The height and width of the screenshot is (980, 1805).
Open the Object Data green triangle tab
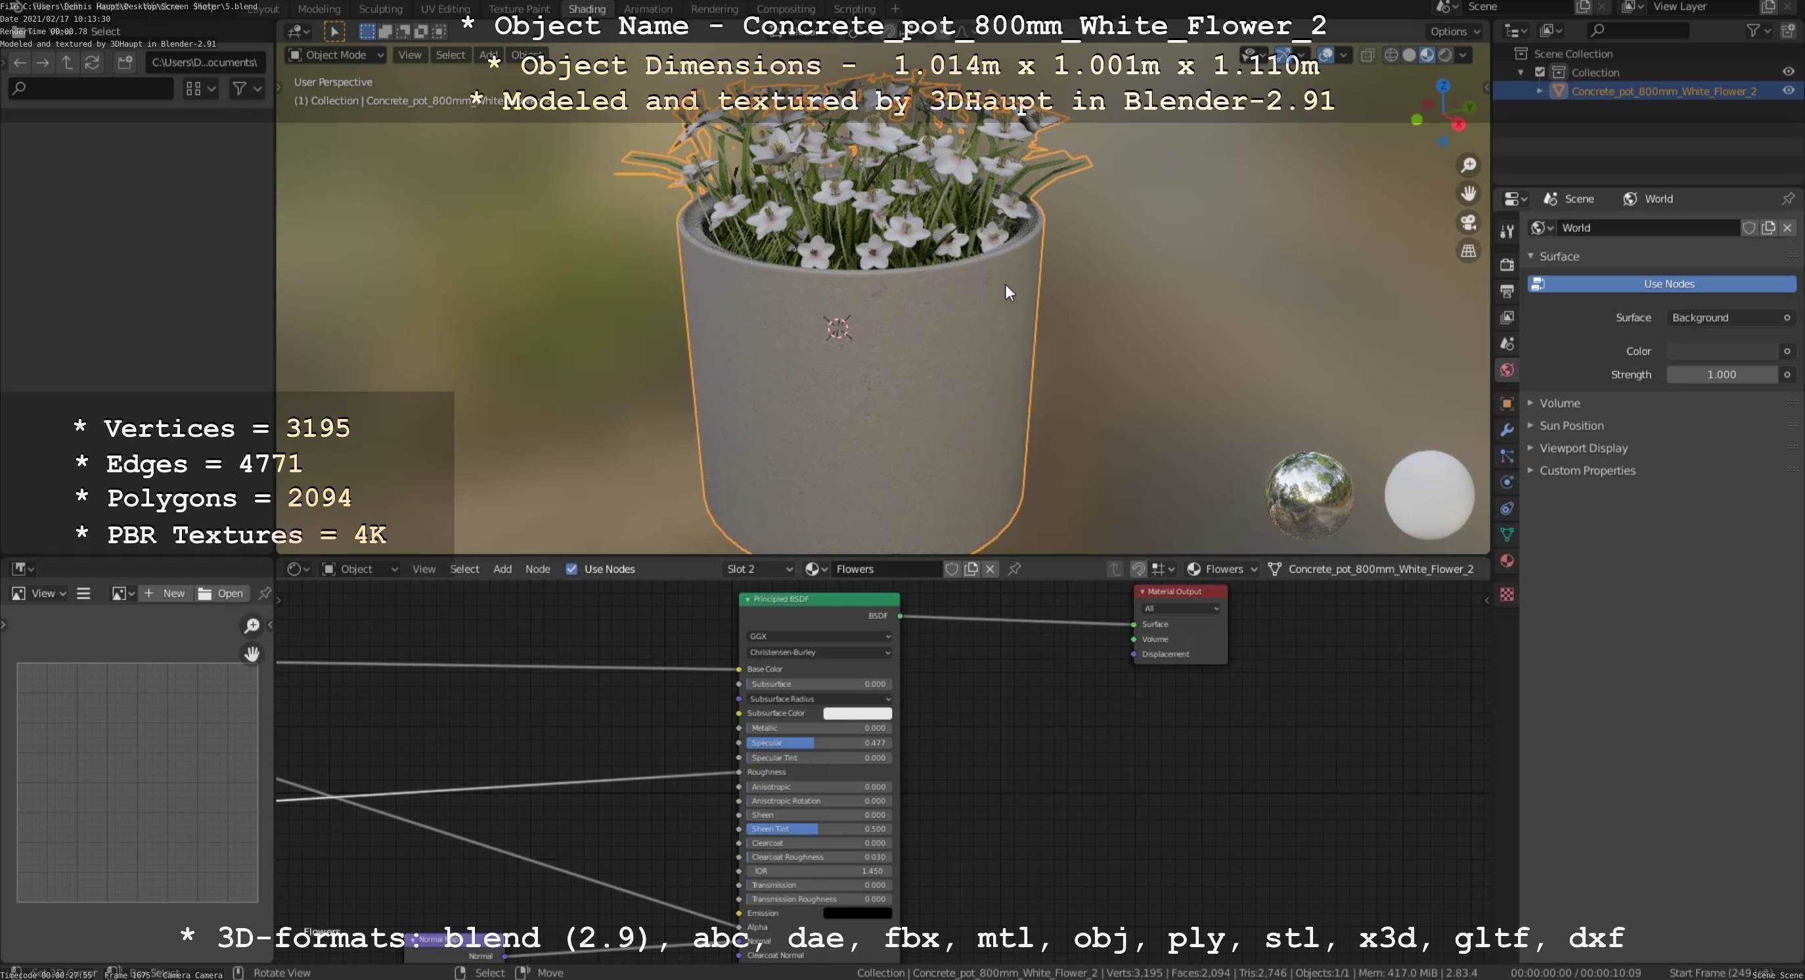point(1507,535)
